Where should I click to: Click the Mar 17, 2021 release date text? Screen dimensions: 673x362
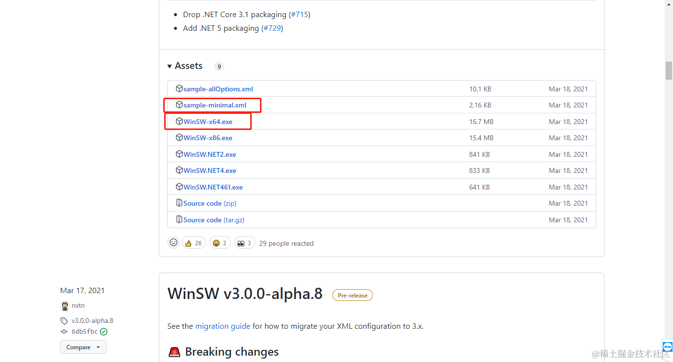click(x=82, y=290)
